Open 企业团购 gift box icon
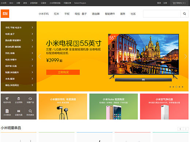This screenshot has height=142, width=190. 19,100
